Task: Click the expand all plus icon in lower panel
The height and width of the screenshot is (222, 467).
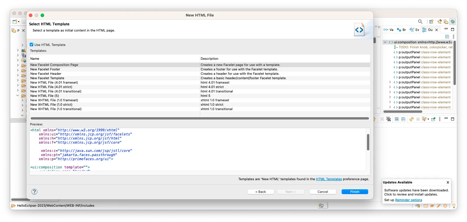Action: [397, 119]
